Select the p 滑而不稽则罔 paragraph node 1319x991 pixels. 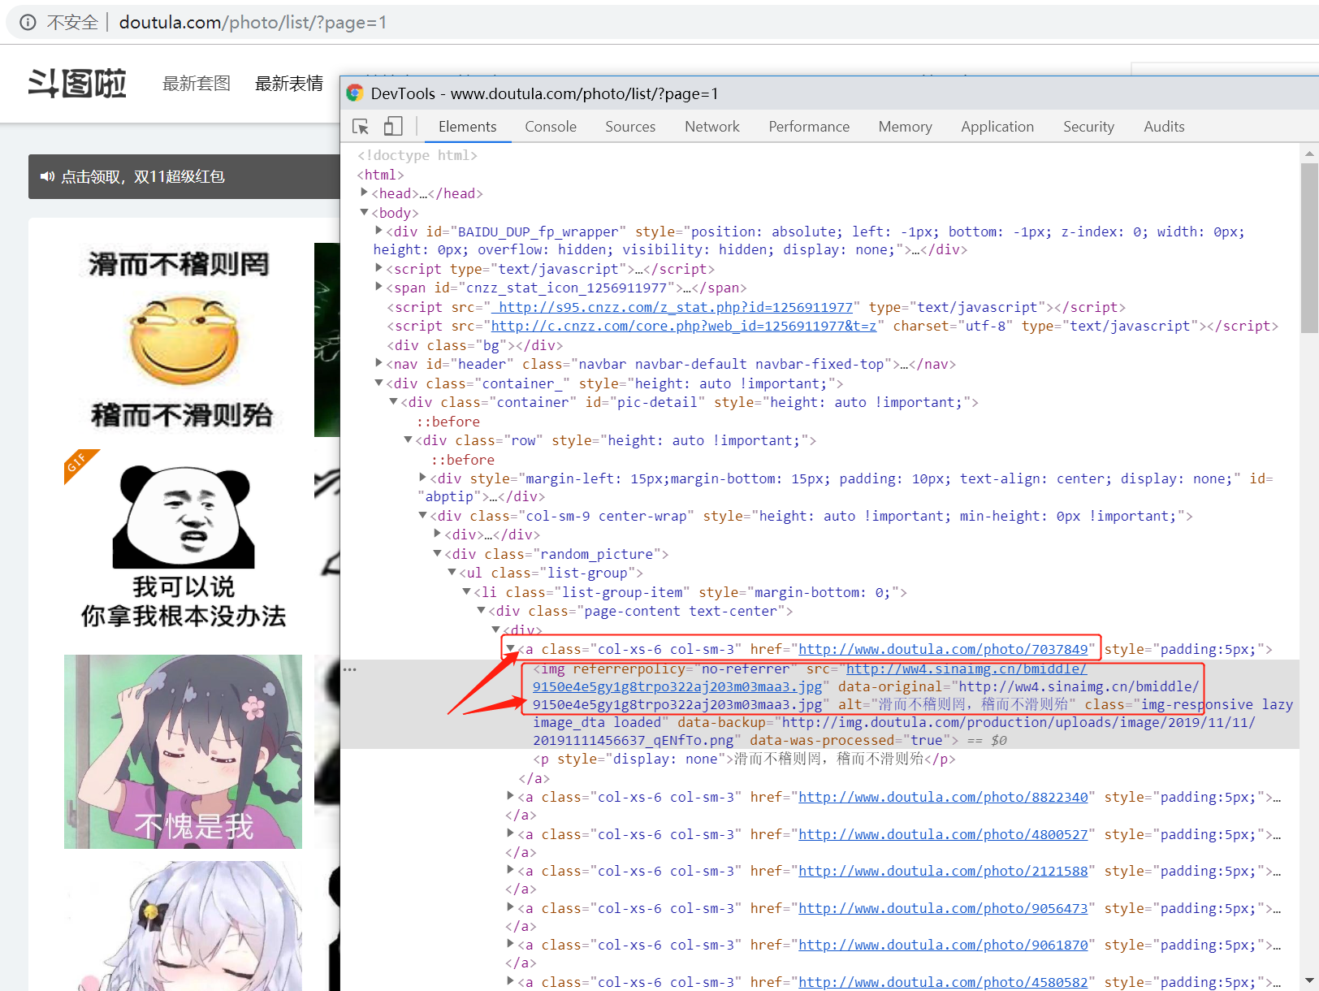(x=744, y=759)
